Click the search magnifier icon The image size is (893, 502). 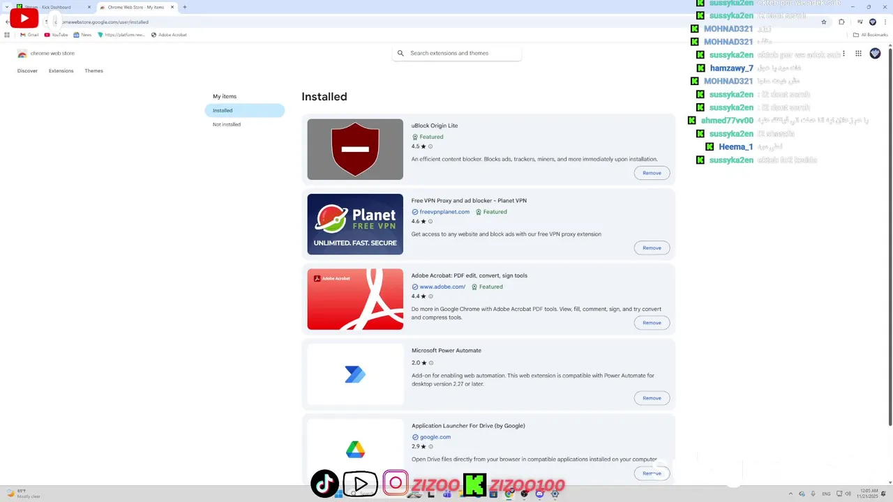pos(400,53)
